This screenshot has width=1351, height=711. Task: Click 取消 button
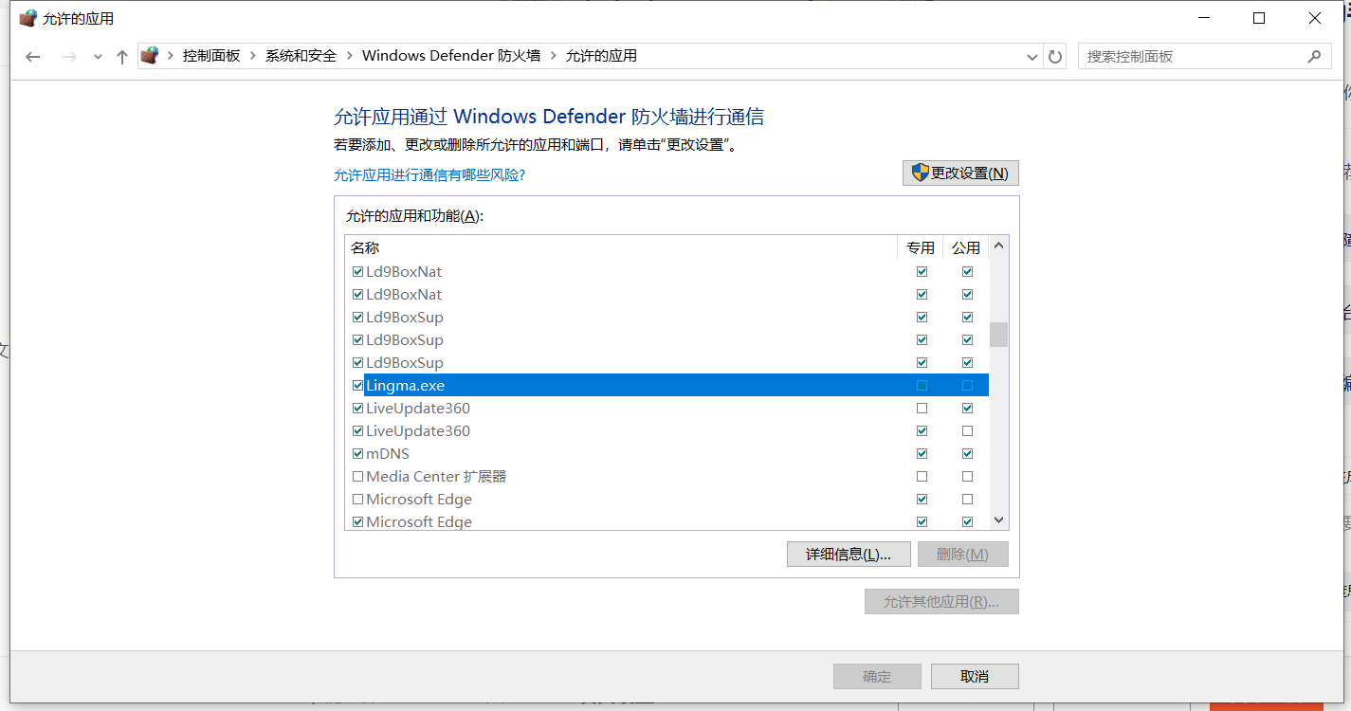(975, 676)
